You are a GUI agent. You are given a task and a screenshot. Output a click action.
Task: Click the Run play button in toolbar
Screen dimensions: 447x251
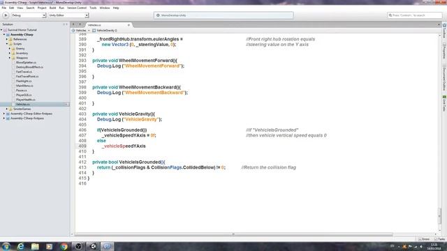point(6,15)
